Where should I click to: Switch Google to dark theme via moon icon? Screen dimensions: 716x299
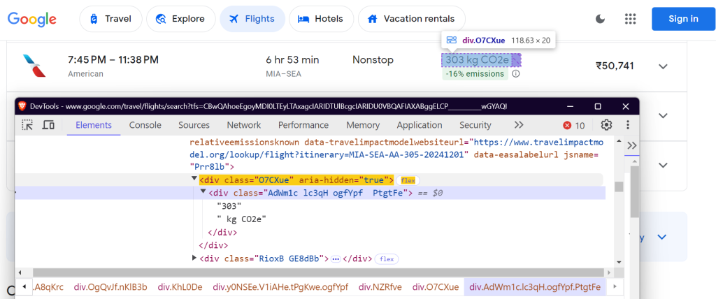click(600, 19)
